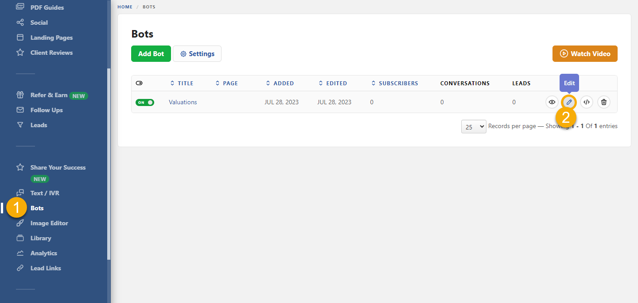Open Image Editor from the sidebar
This screenshot has height=303, width=638.
49,223
